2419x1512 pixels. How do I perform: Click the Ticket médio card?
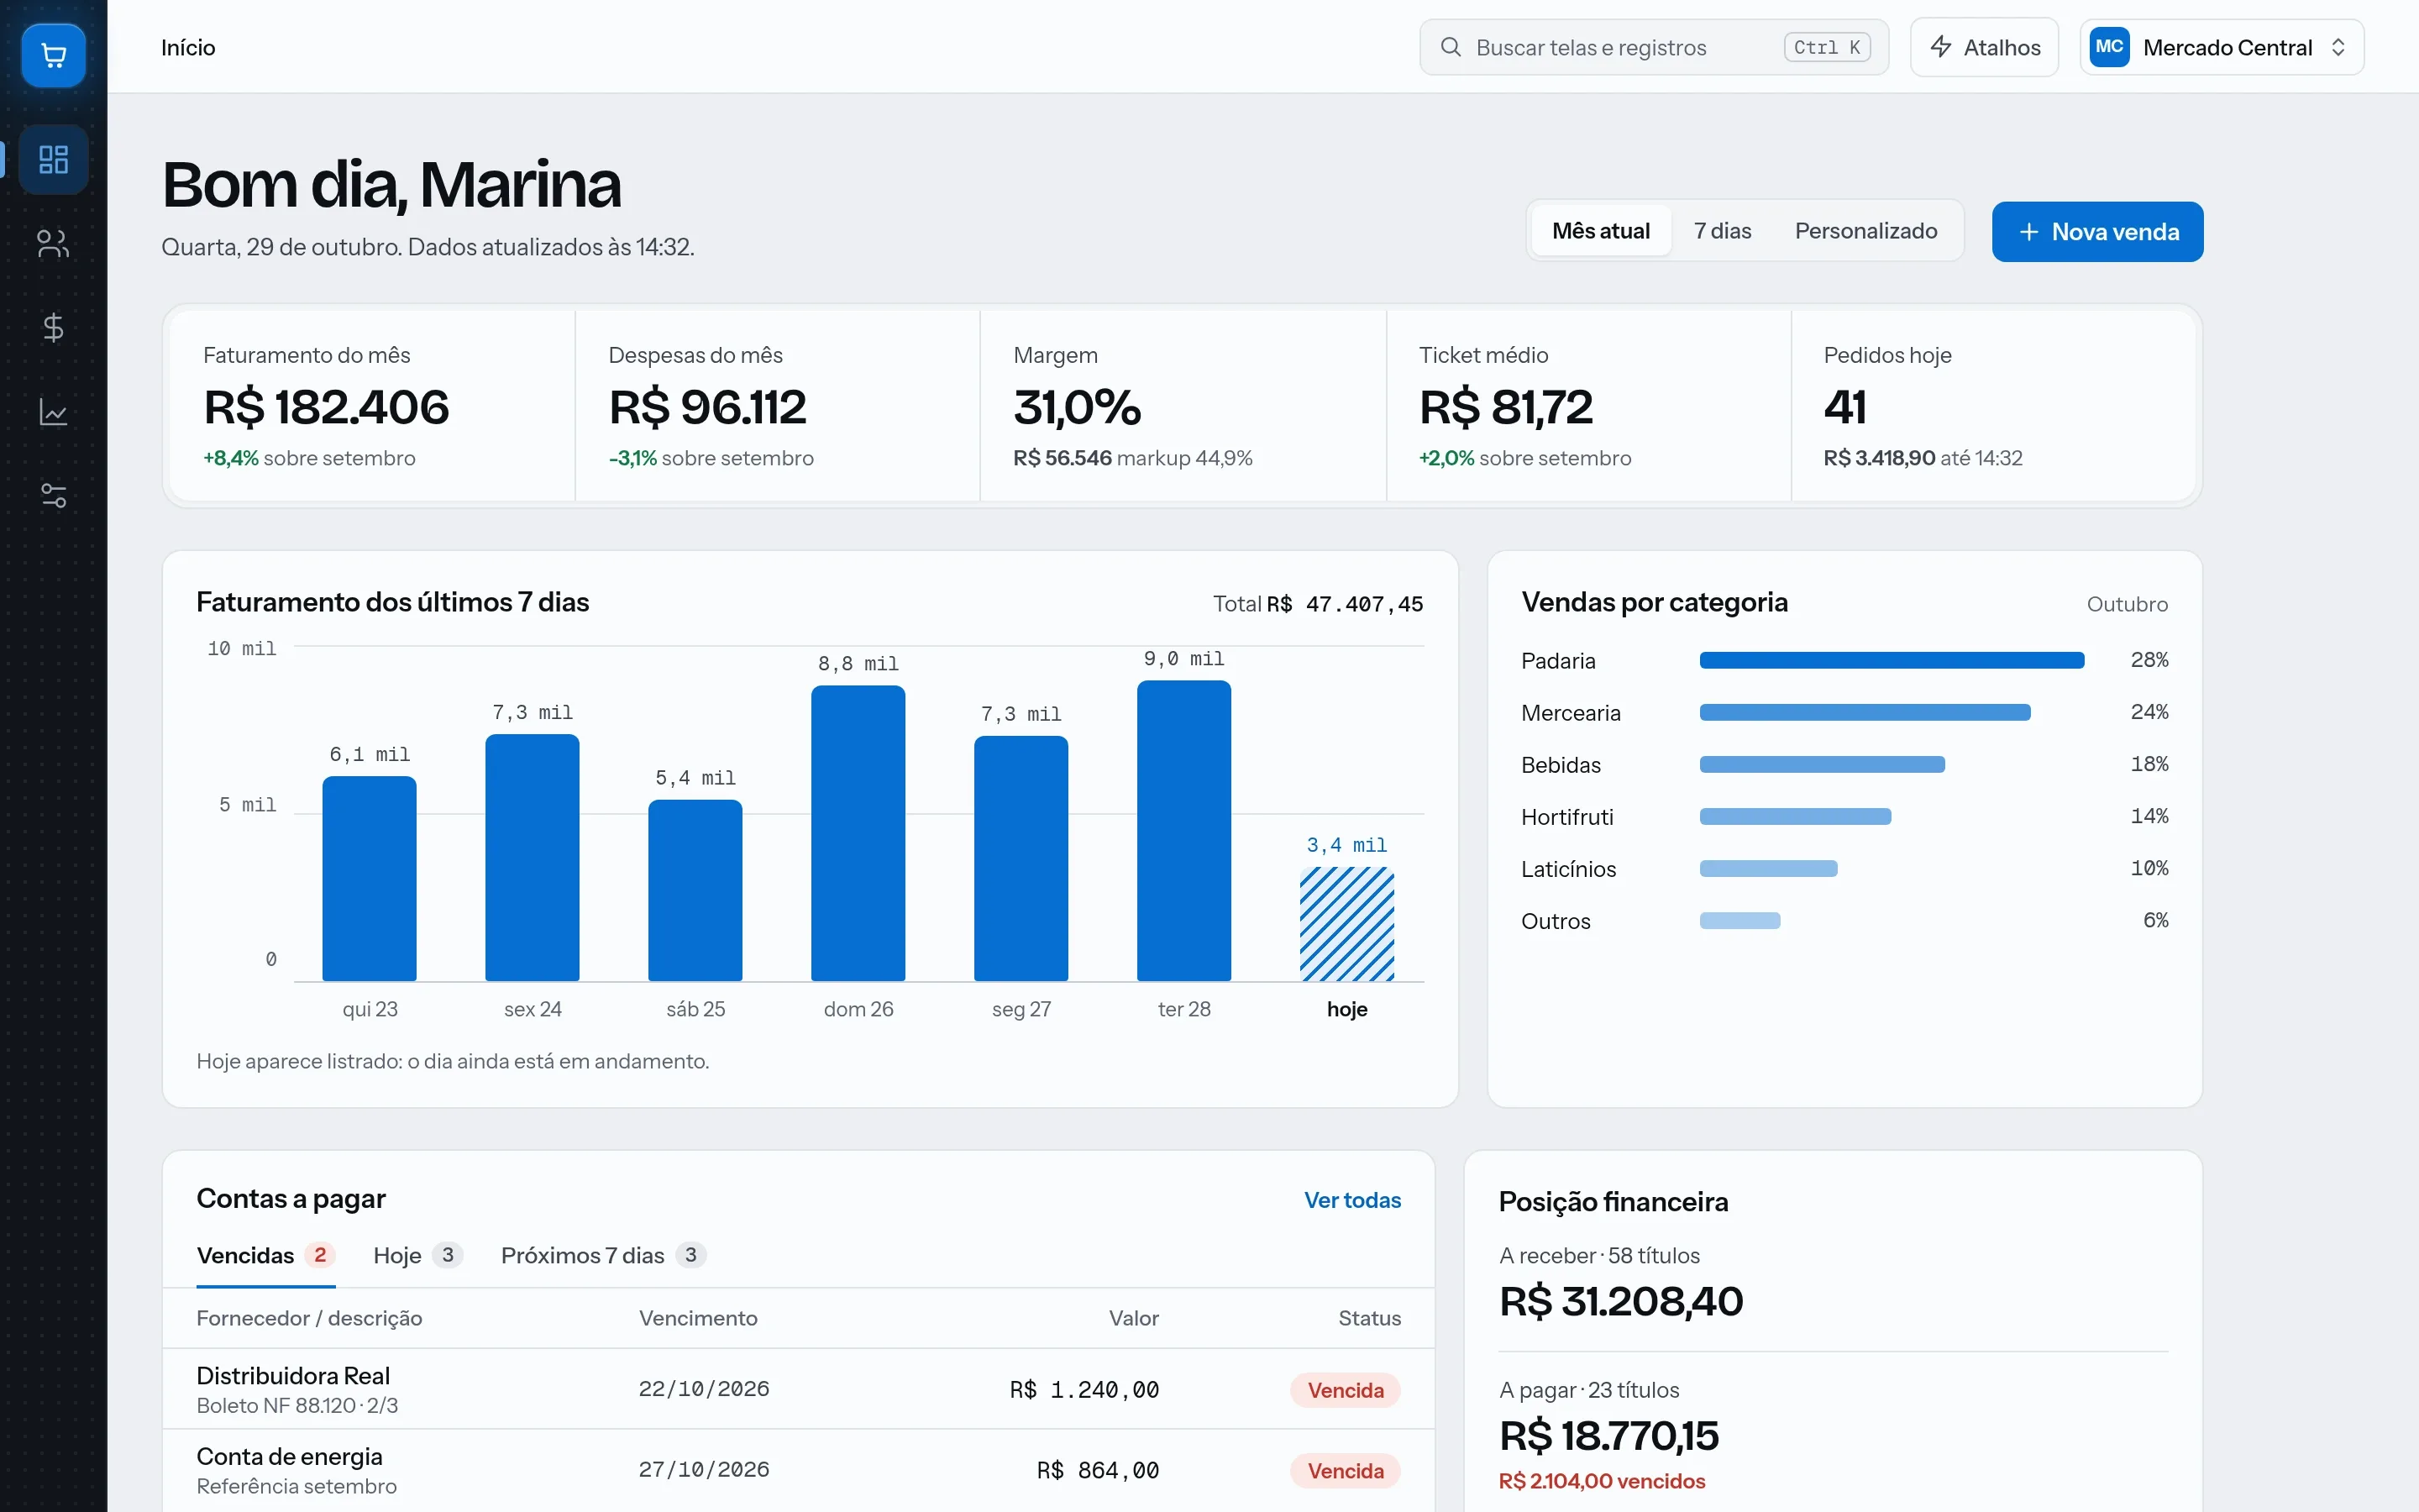coord(1588,405)
